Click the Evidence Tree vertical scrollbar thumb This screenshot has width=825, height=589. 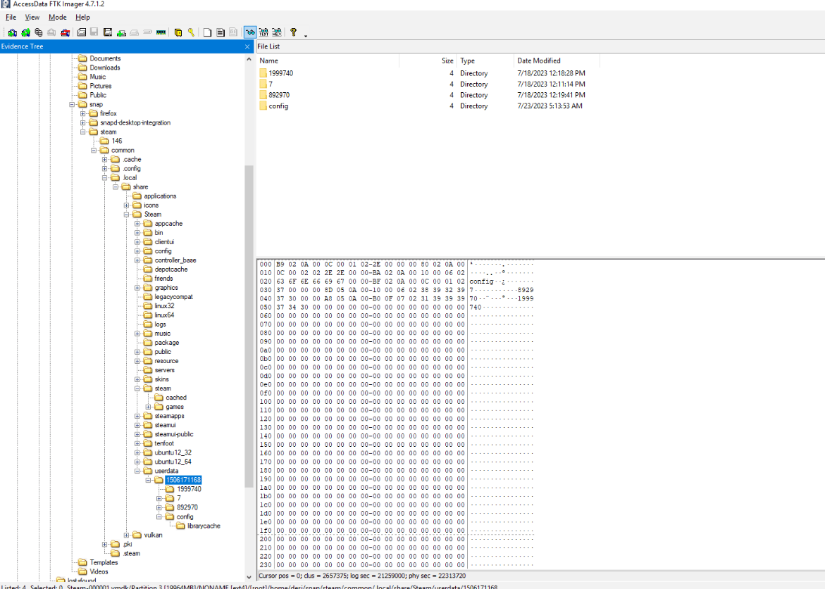pyautogui.click(x=249, y=327)
